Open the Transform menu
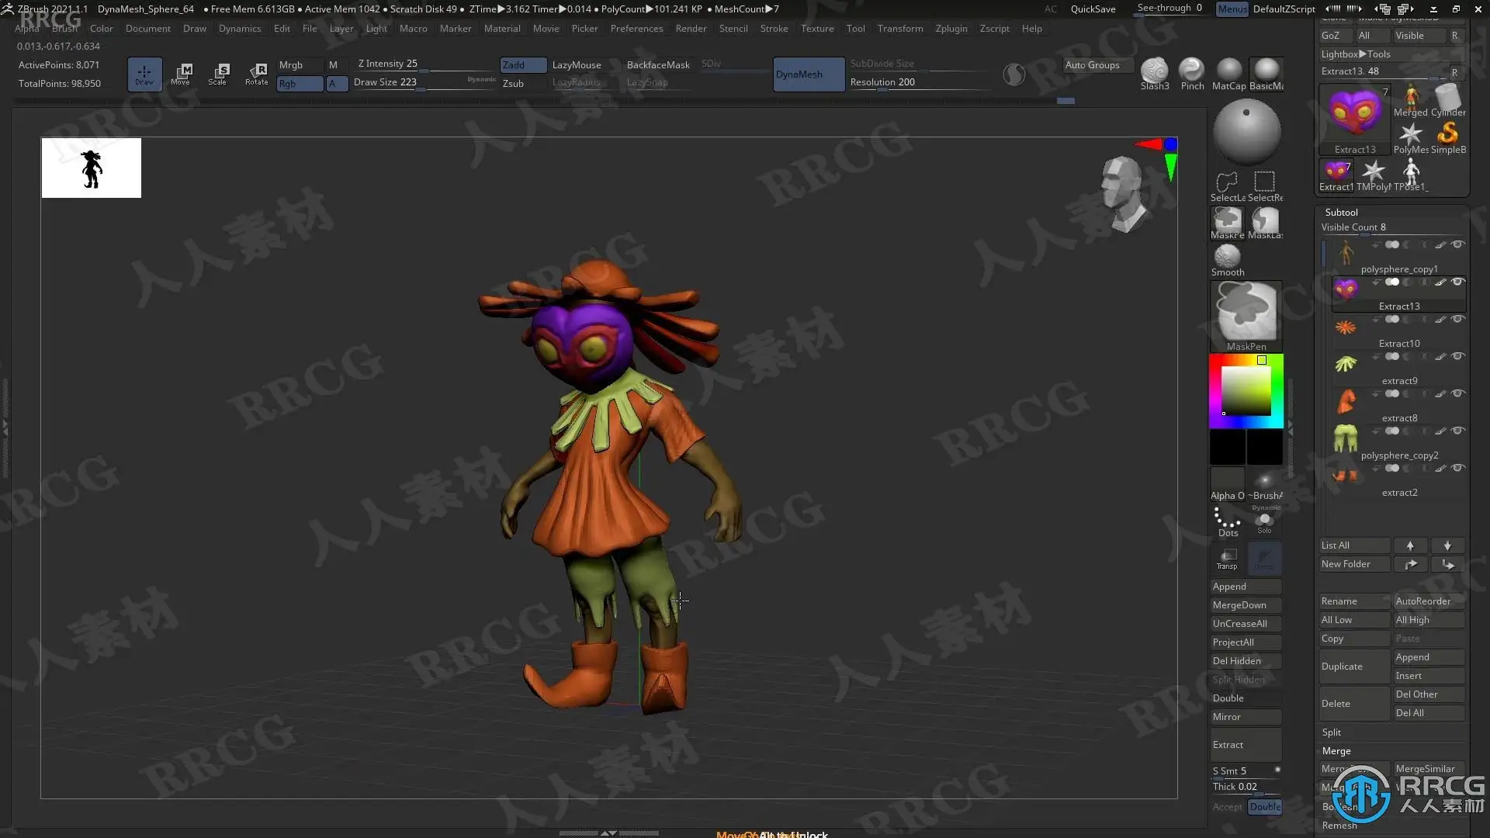 (x=900, y=29)
